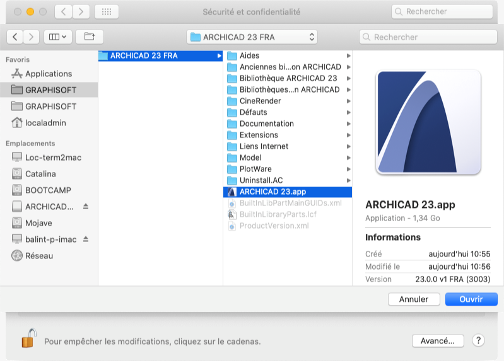Expand the Uninstall.AC folder arrow

(x=348, y=180)
